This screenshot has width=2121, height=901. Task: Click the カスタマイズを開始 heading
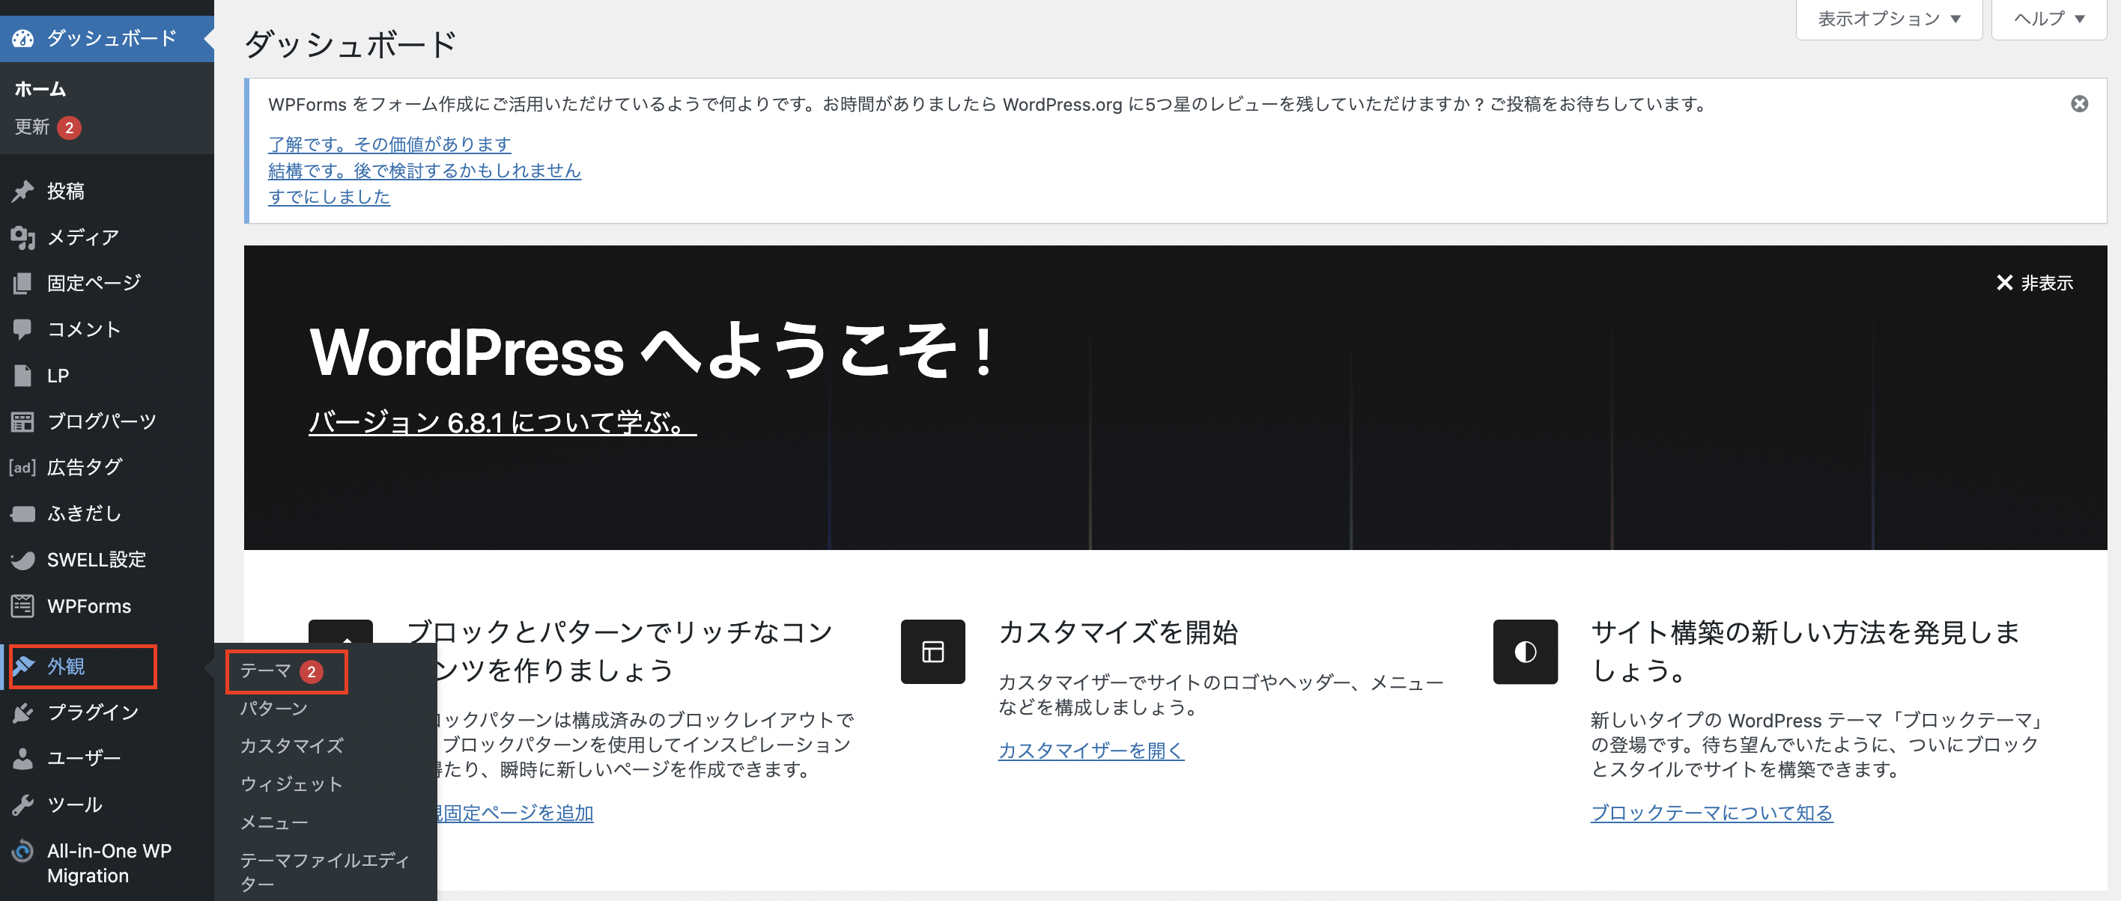click(x=1118, y=633)
